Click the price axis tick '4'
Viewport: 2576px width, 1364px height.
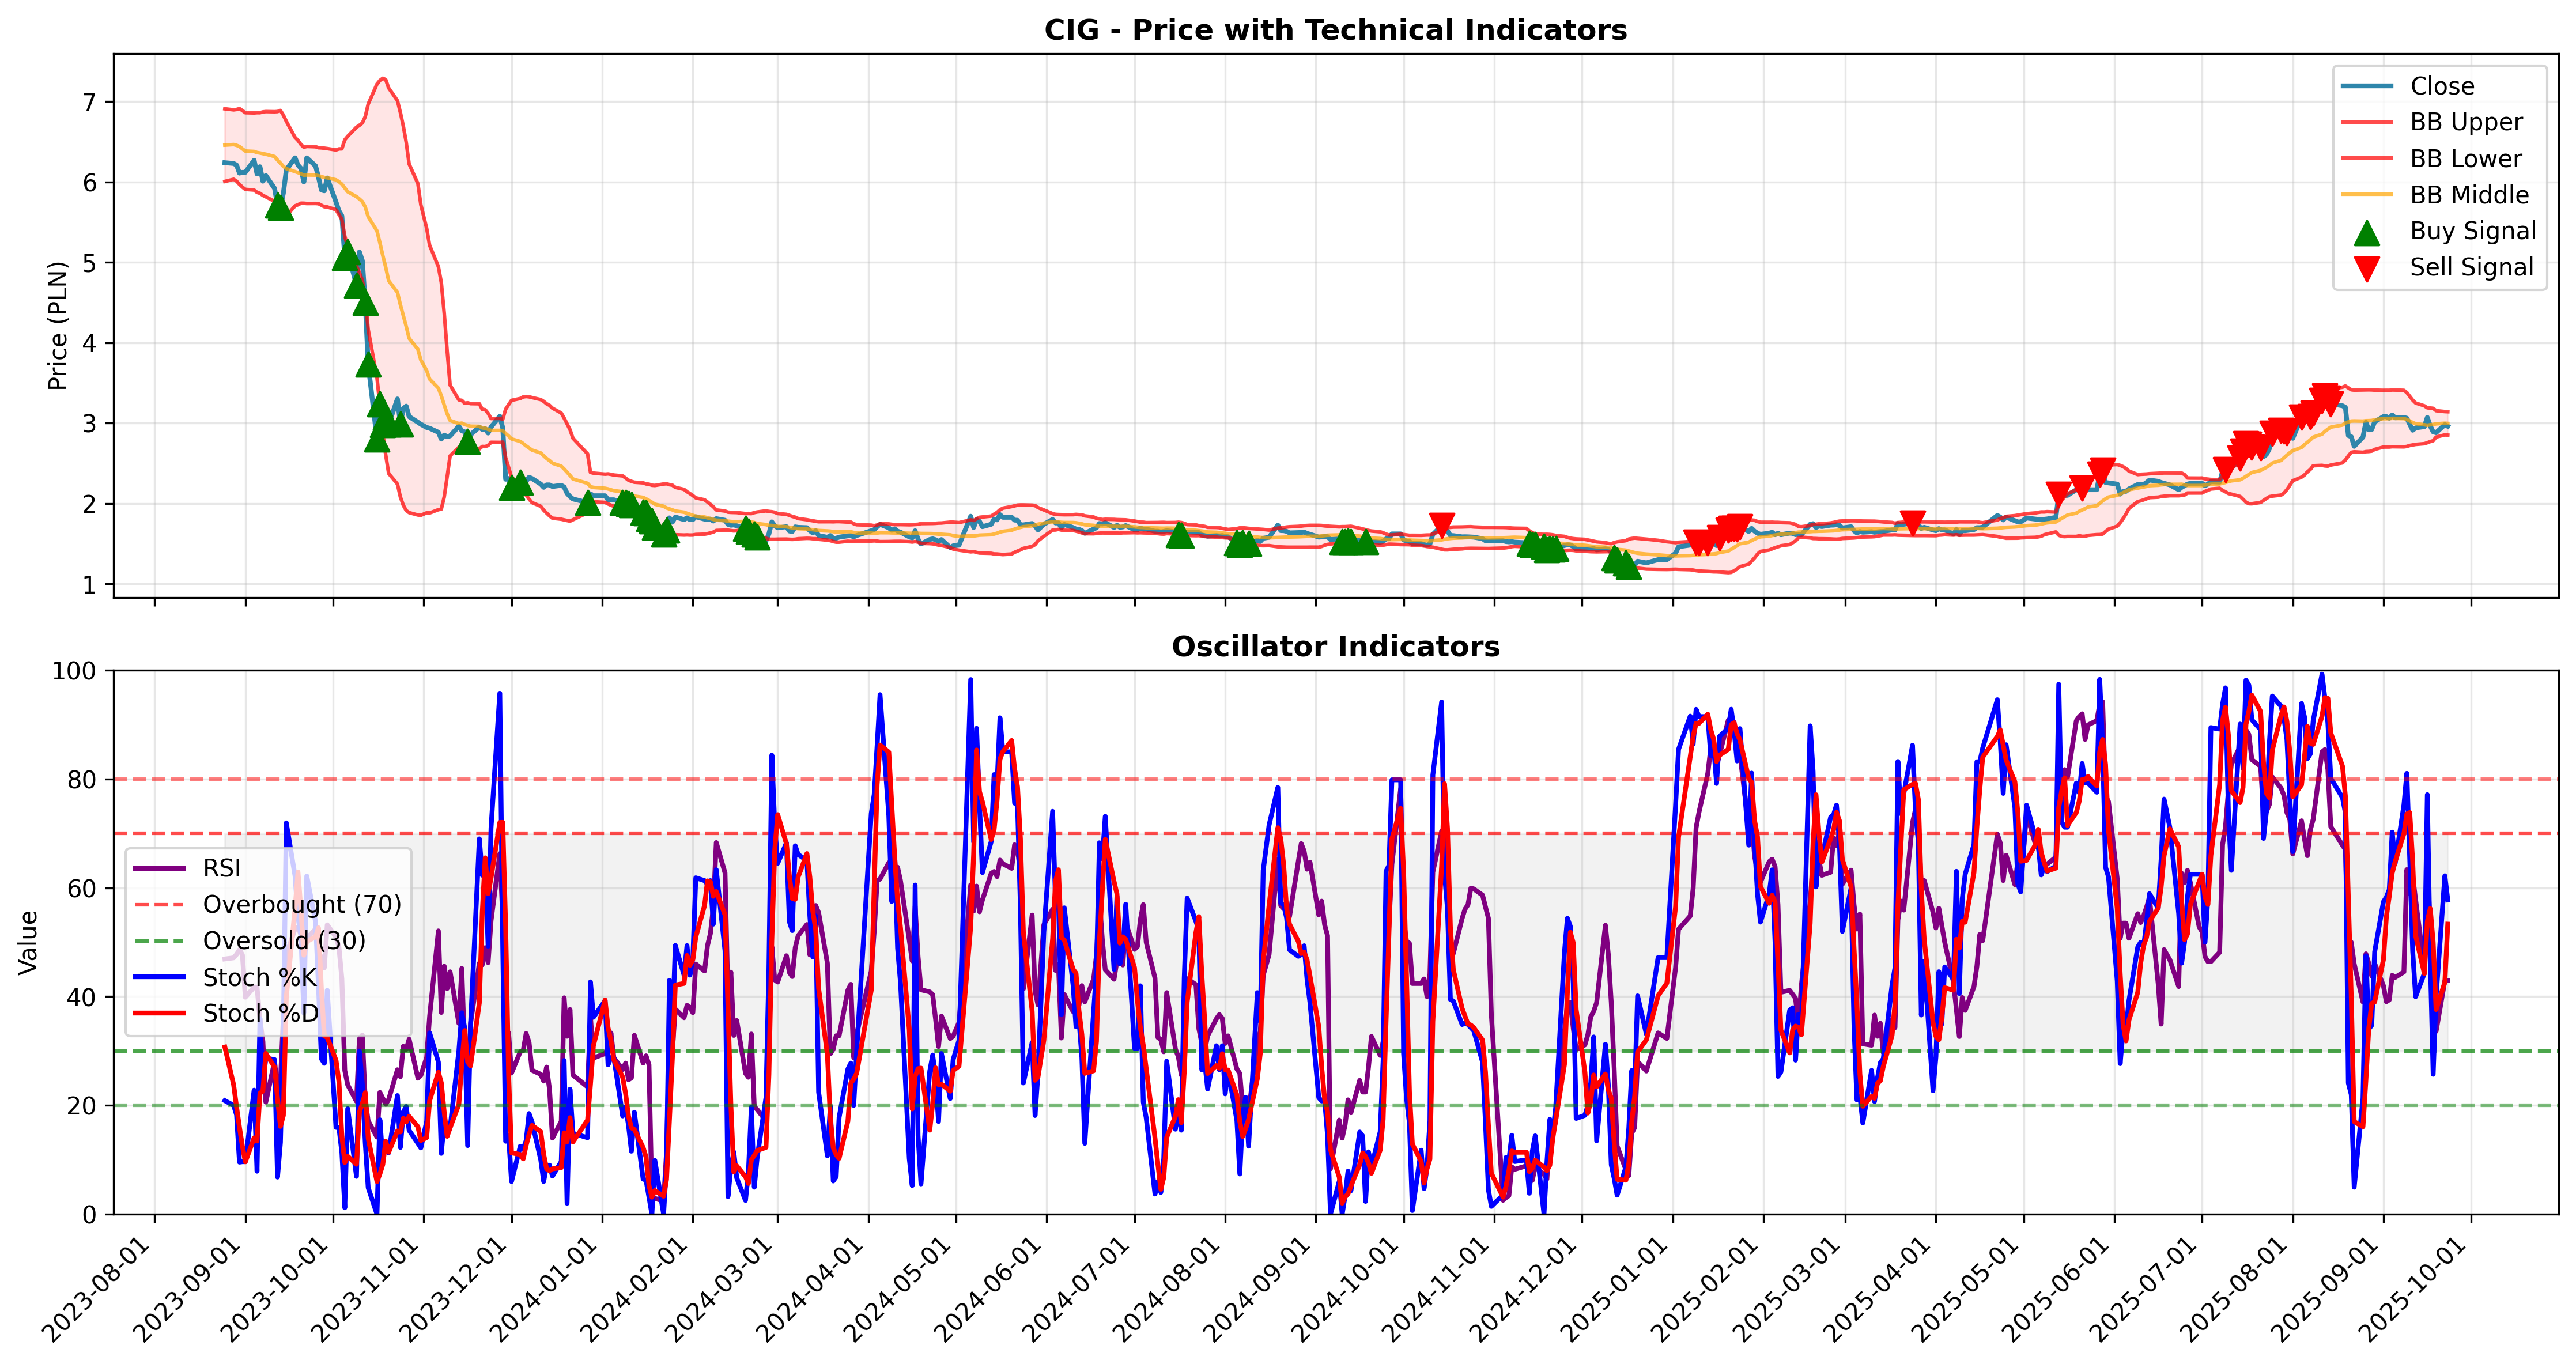coord(90,343)
